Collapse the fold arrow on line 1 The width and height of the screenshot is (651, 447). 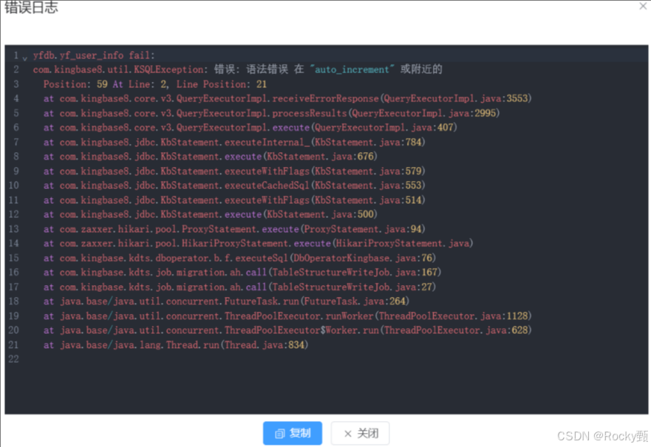point(25,58)
